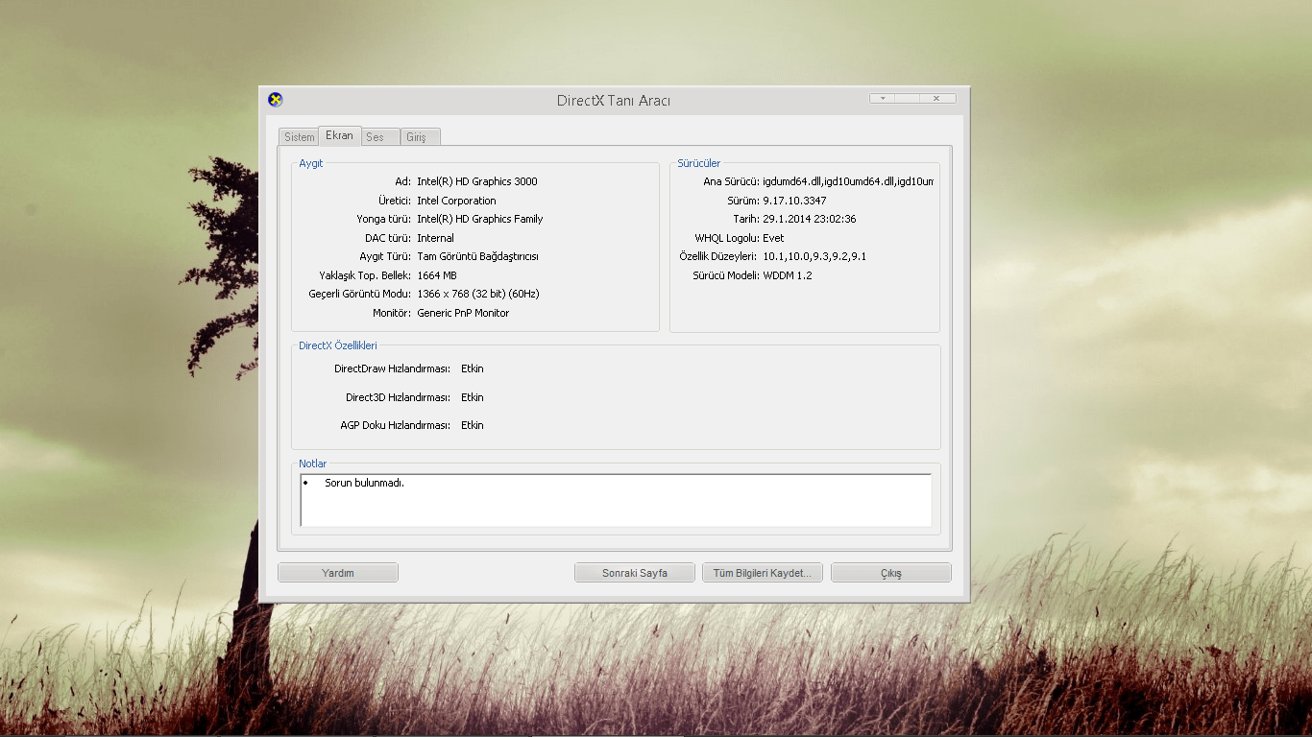Click the feature levels "10.1,10.0,9.3,9.2,9.1"
The image size is (1312, 737).
pos(814,256)
